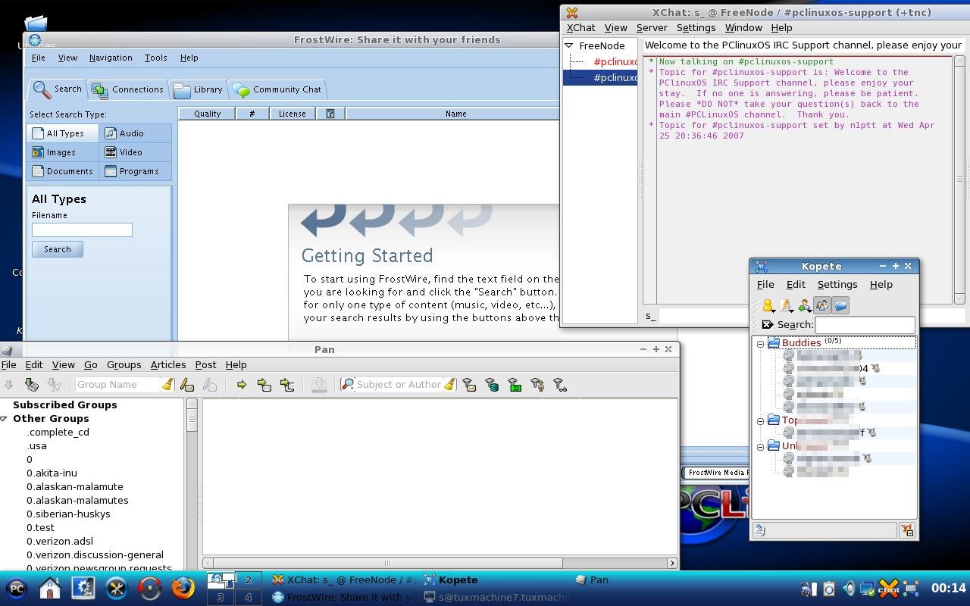Collapse Other Groups in Pan group list
This screenshot has width=970, height=606.
click(5, 419)
